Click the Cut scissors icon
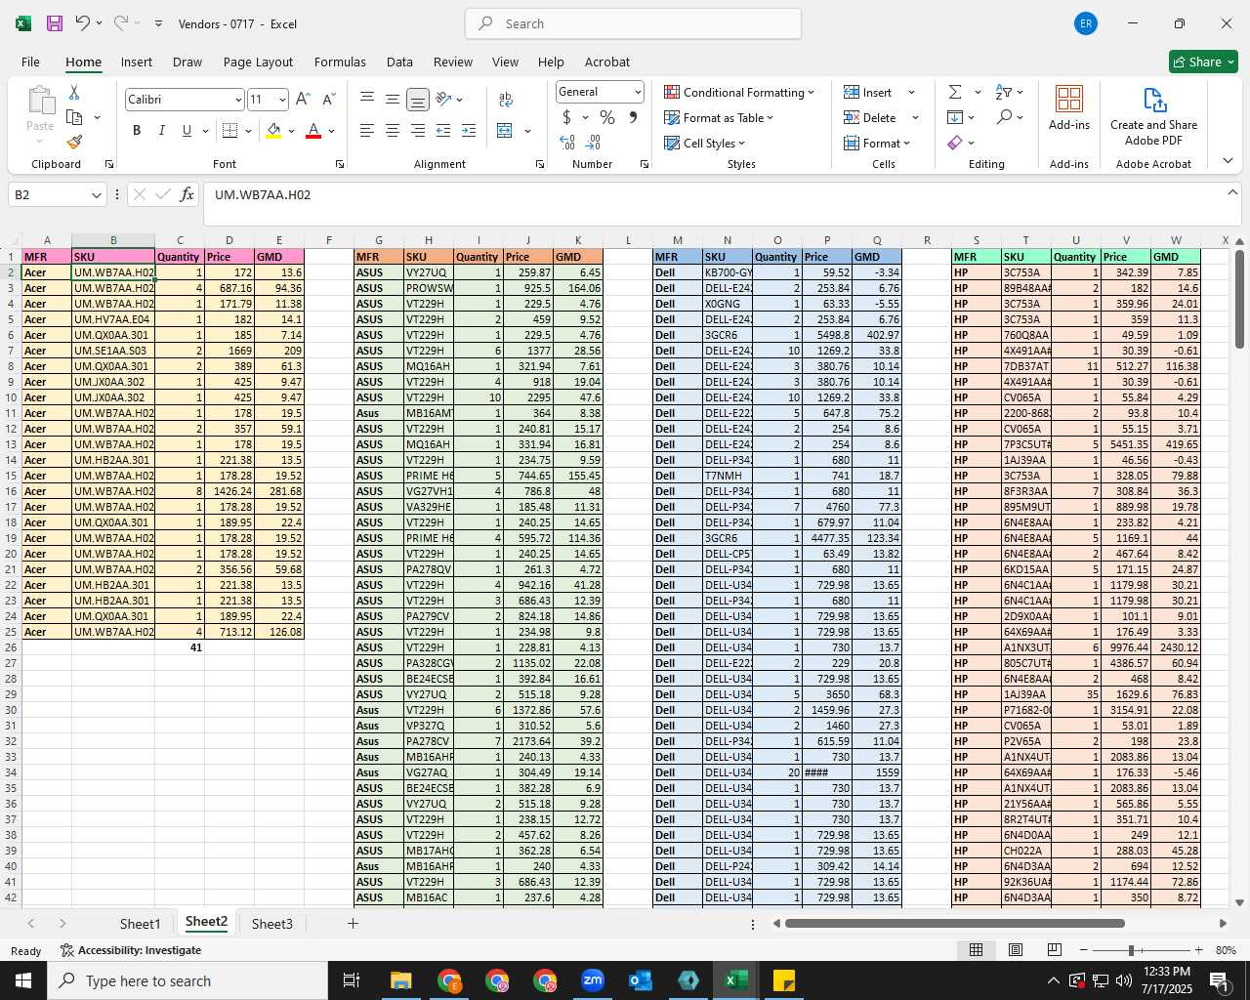Viewport: 1250px width, 1000px height. pyautogui.click(x=73, y=93)
